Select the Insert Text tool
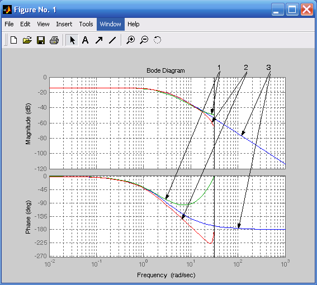317x285 pixels. [x=86, y=40]
